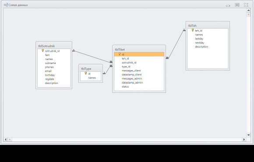Click the relationship line from tblSotrudnik to tblTiket
Screen dimensions: 254x162
click(92, 56)
